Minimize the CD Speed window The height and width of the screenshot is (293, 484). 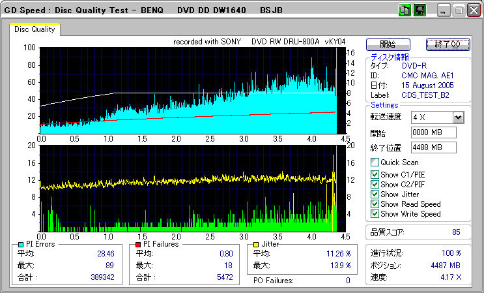[x=444, y=11]
